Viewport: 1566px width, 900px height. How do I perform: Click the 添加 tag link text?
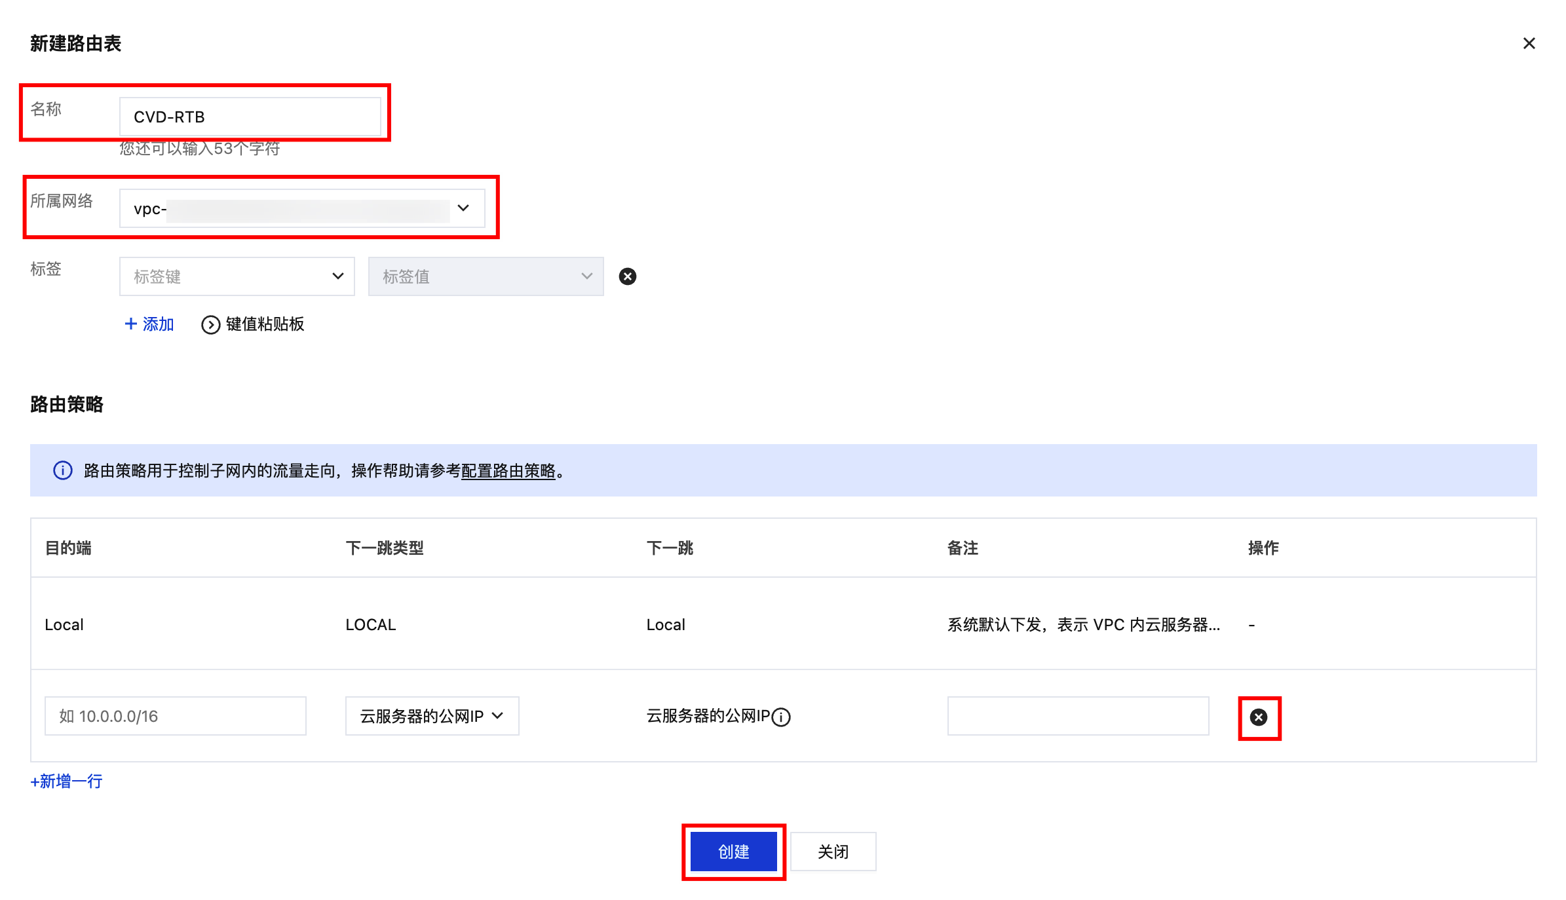coord(158,324)
